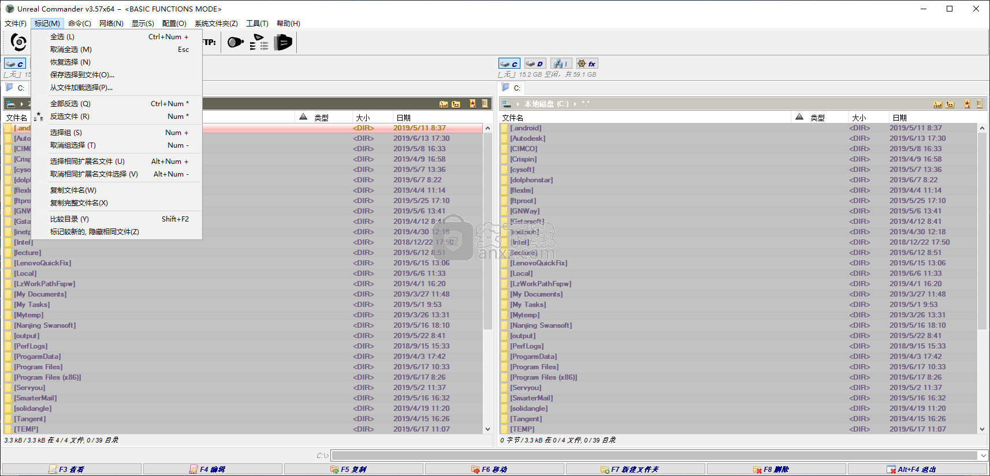Click the computer icon in right path bar
This screenshot has width=990, height=476.
point(507,104)
